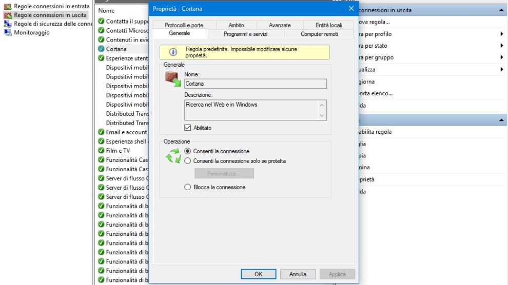
Task: Click up arrow of Descrizione scrollbar
Action: click(x=322, y=105)
